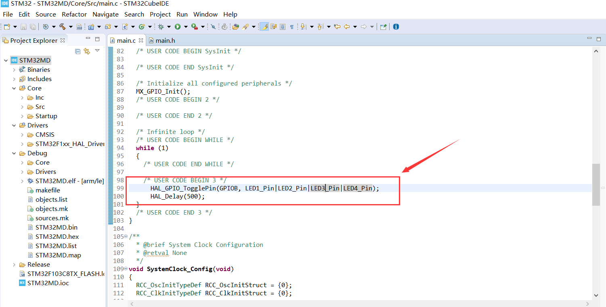Click the Previous Annotation up-arrow icon
Image resolution: width=606 pixels, height=307 pixels.
click(320, 27)
